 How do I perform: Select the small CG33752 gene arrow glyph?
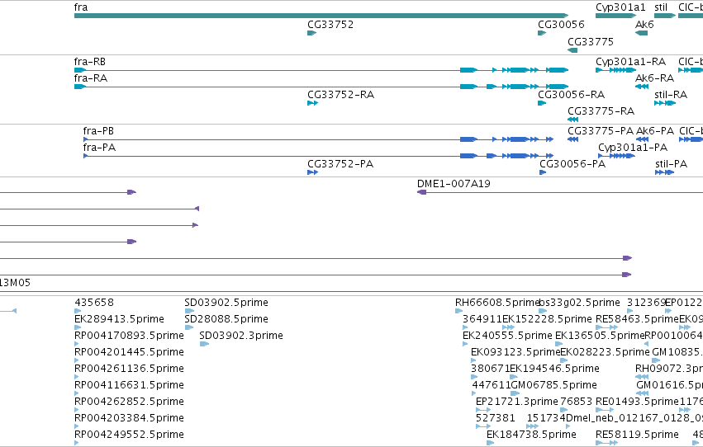312,33
